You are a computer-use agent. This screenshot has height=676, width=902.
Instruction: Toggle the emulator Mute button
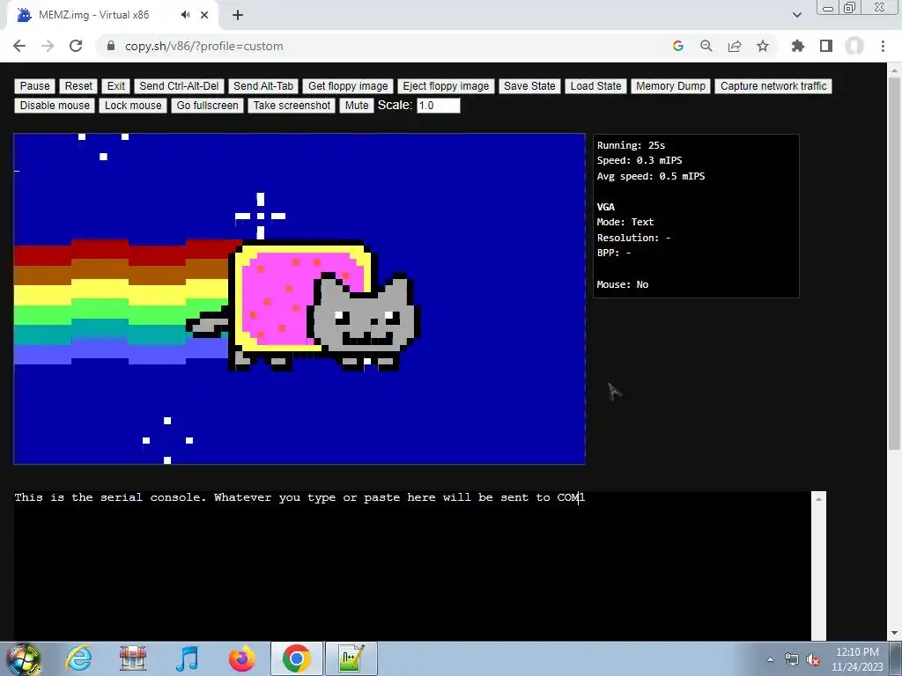pos(357,106)
